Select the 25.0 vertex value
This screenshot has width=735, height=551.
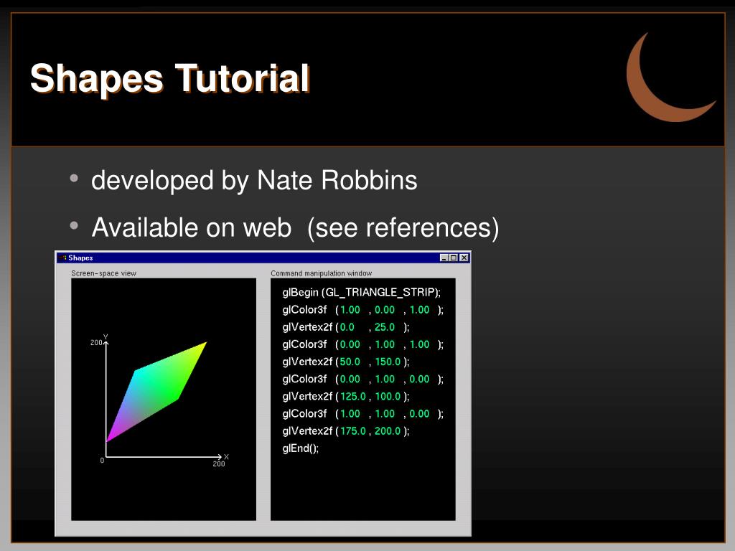pos(385,327)
